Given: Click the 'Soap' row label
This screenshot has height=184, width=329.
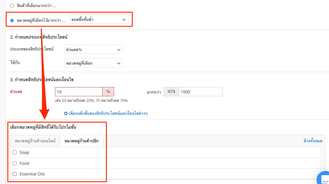Looking at the screenshot, I should (24, 152).
